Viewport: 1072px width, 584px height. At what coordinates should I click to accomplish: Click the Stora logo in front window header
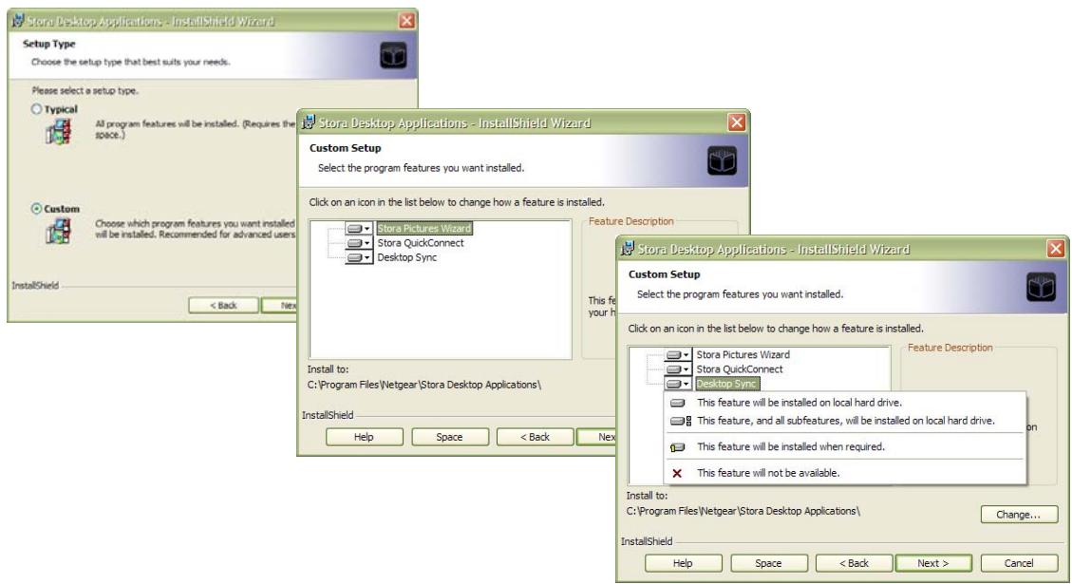pyautogui.click(x=1042, y=287)
